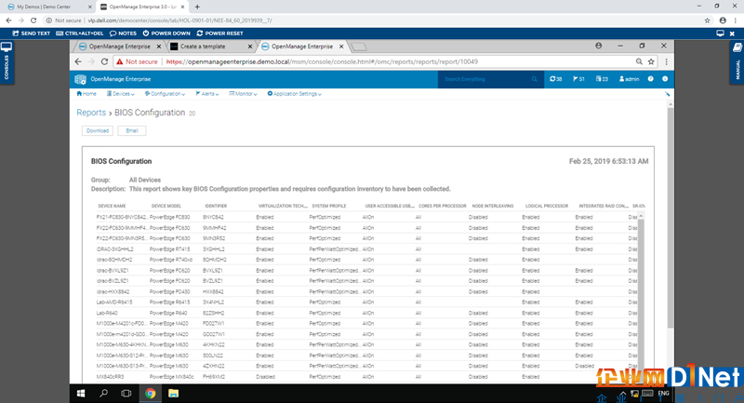
Task: Click the help question mark icon
Action: (650, 79)
